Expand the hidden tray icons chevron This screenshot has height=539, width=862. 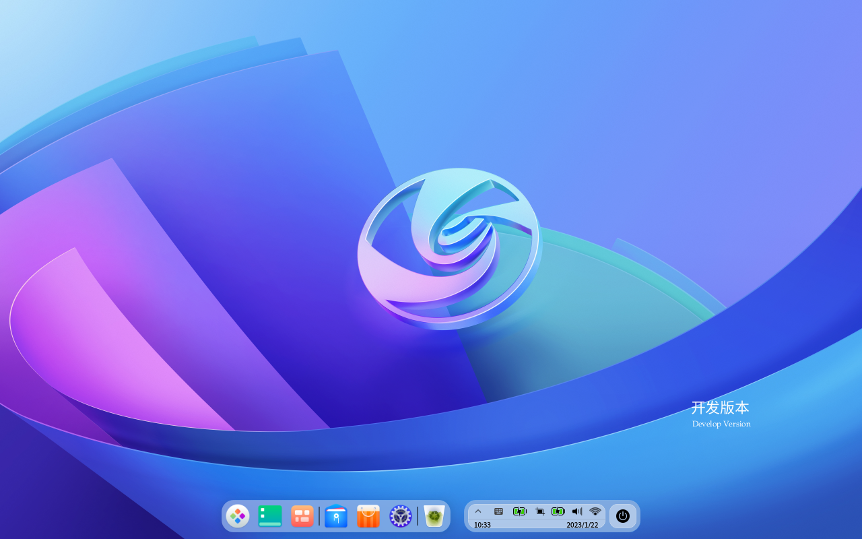click(x=478, y=511)
